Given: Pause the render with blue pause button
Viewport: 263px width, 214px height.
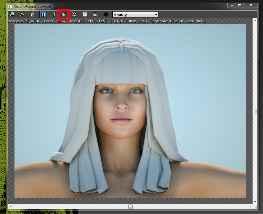Looking at the screenshot, I should (43, 14).
